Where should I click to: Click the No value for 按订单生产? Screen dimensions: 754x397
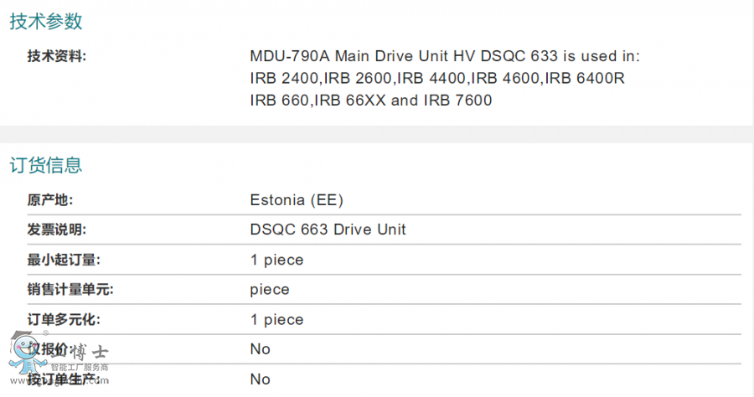261,379
